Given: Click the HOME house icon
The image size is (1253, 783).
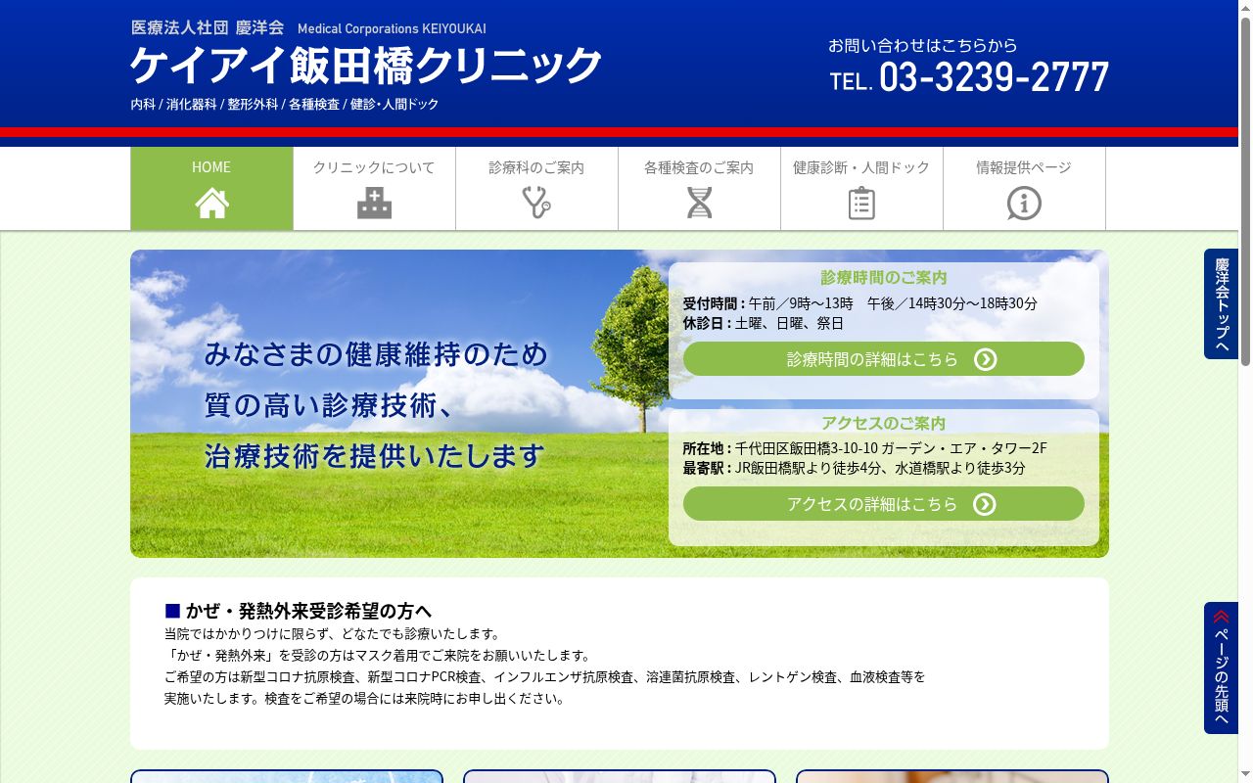Looking at the screenshot, I should tap(211, 203).
